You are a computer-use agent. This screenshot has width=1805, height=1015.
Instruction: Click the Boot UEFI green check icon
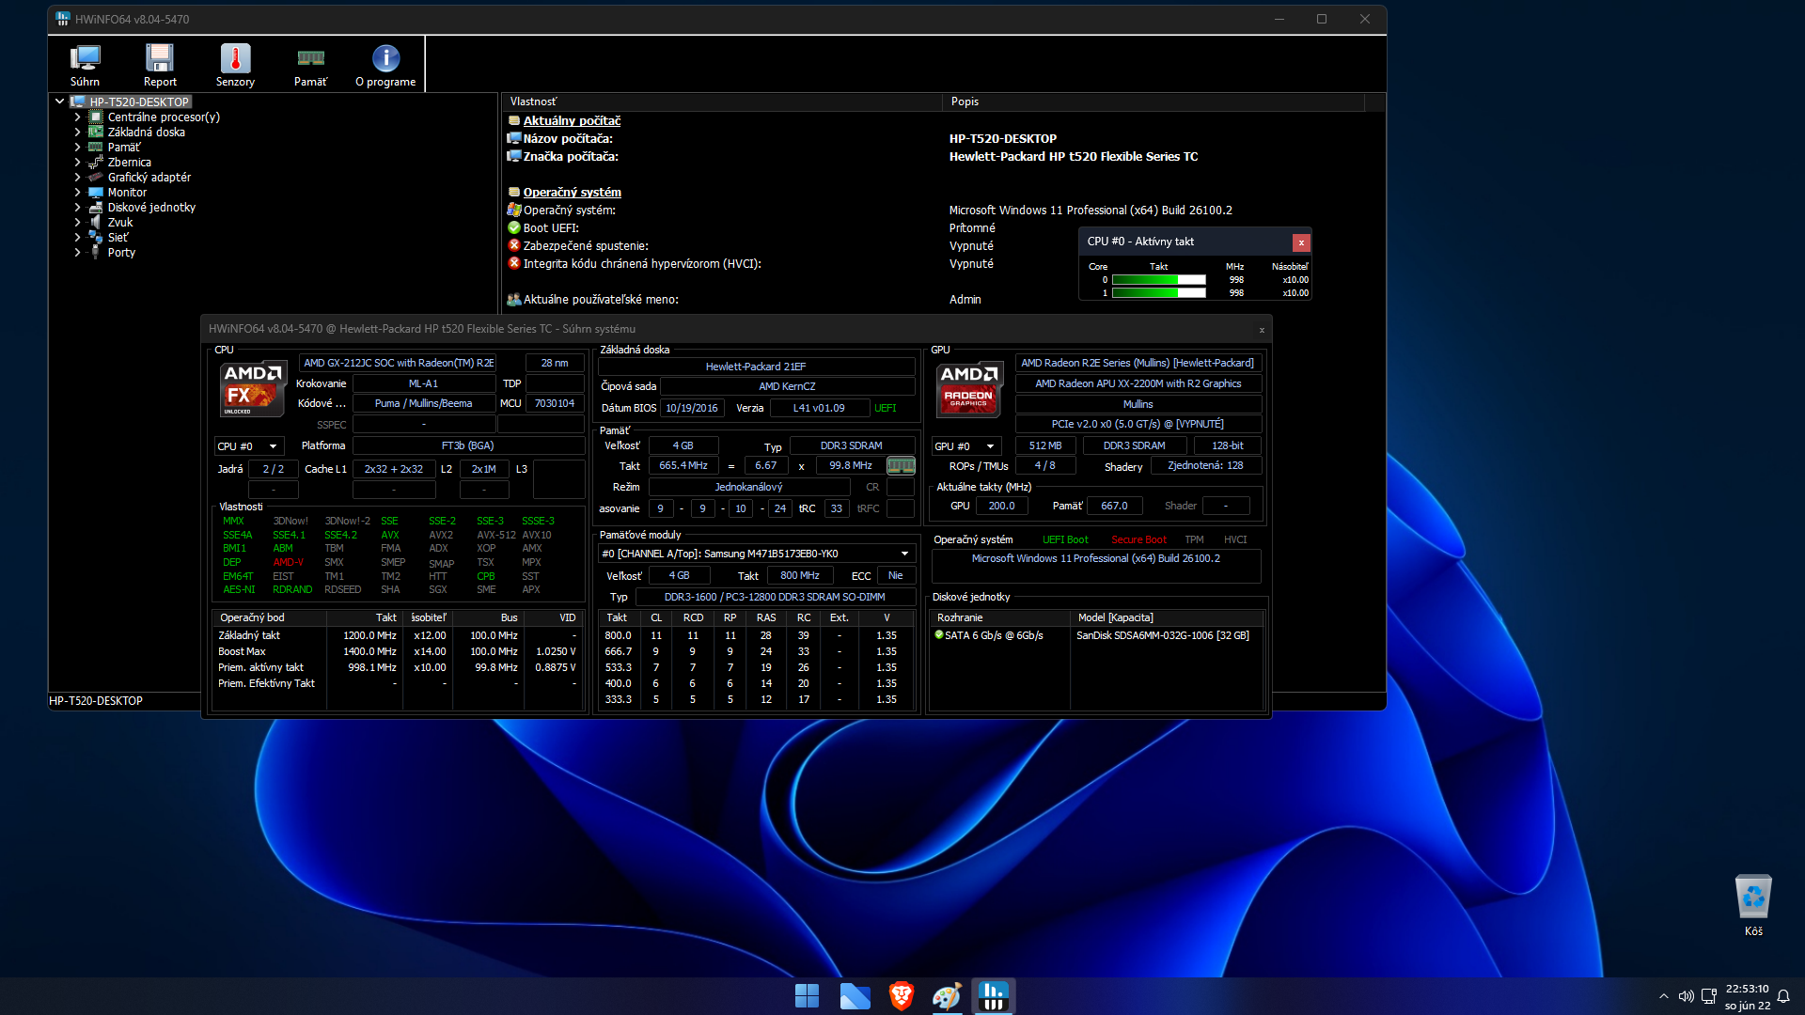pos(514,227)
